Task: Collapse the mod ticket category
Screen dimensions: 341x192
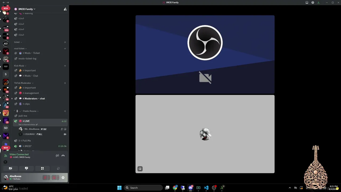Action: coord(20,49)
